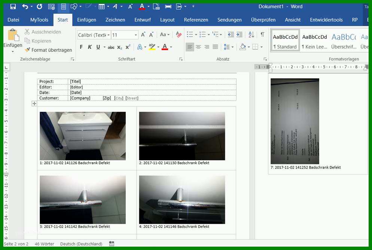The width and height of the screenshot is (372, 250).
Task: Select the first Badschrank Defekt photo thumbnail
Action: (83, 136)
